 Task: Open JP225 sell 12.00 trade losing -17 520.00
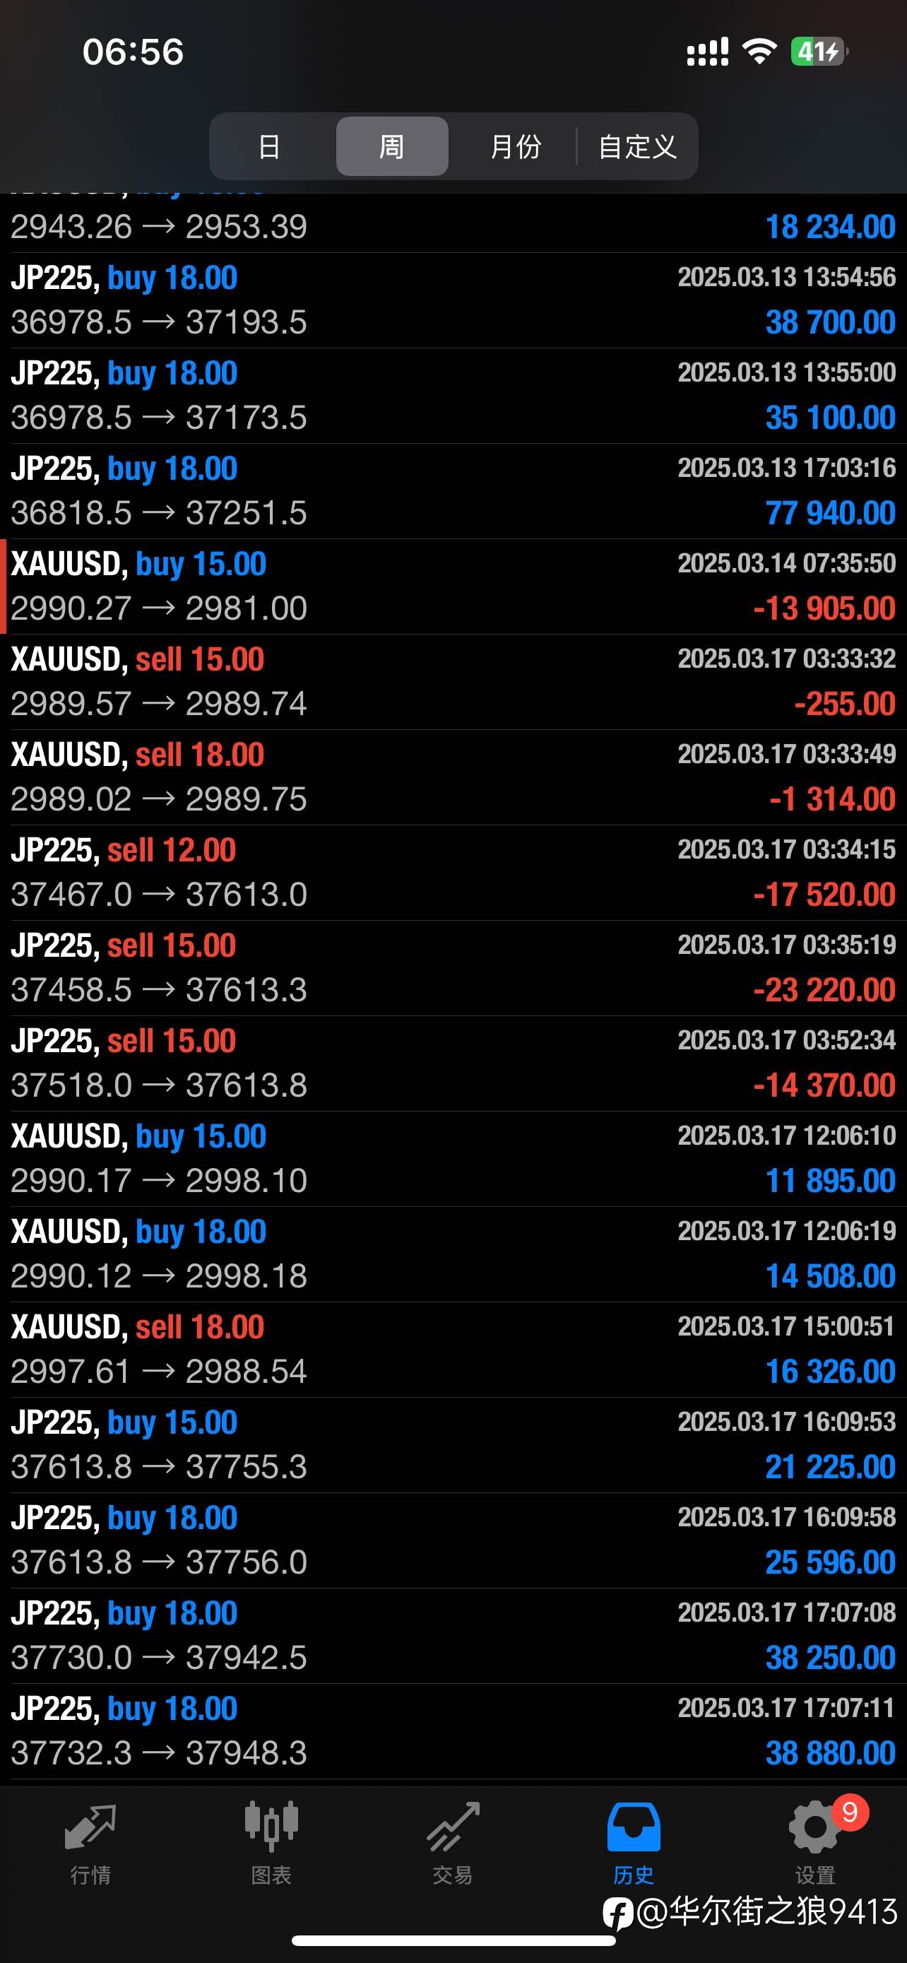453,873
